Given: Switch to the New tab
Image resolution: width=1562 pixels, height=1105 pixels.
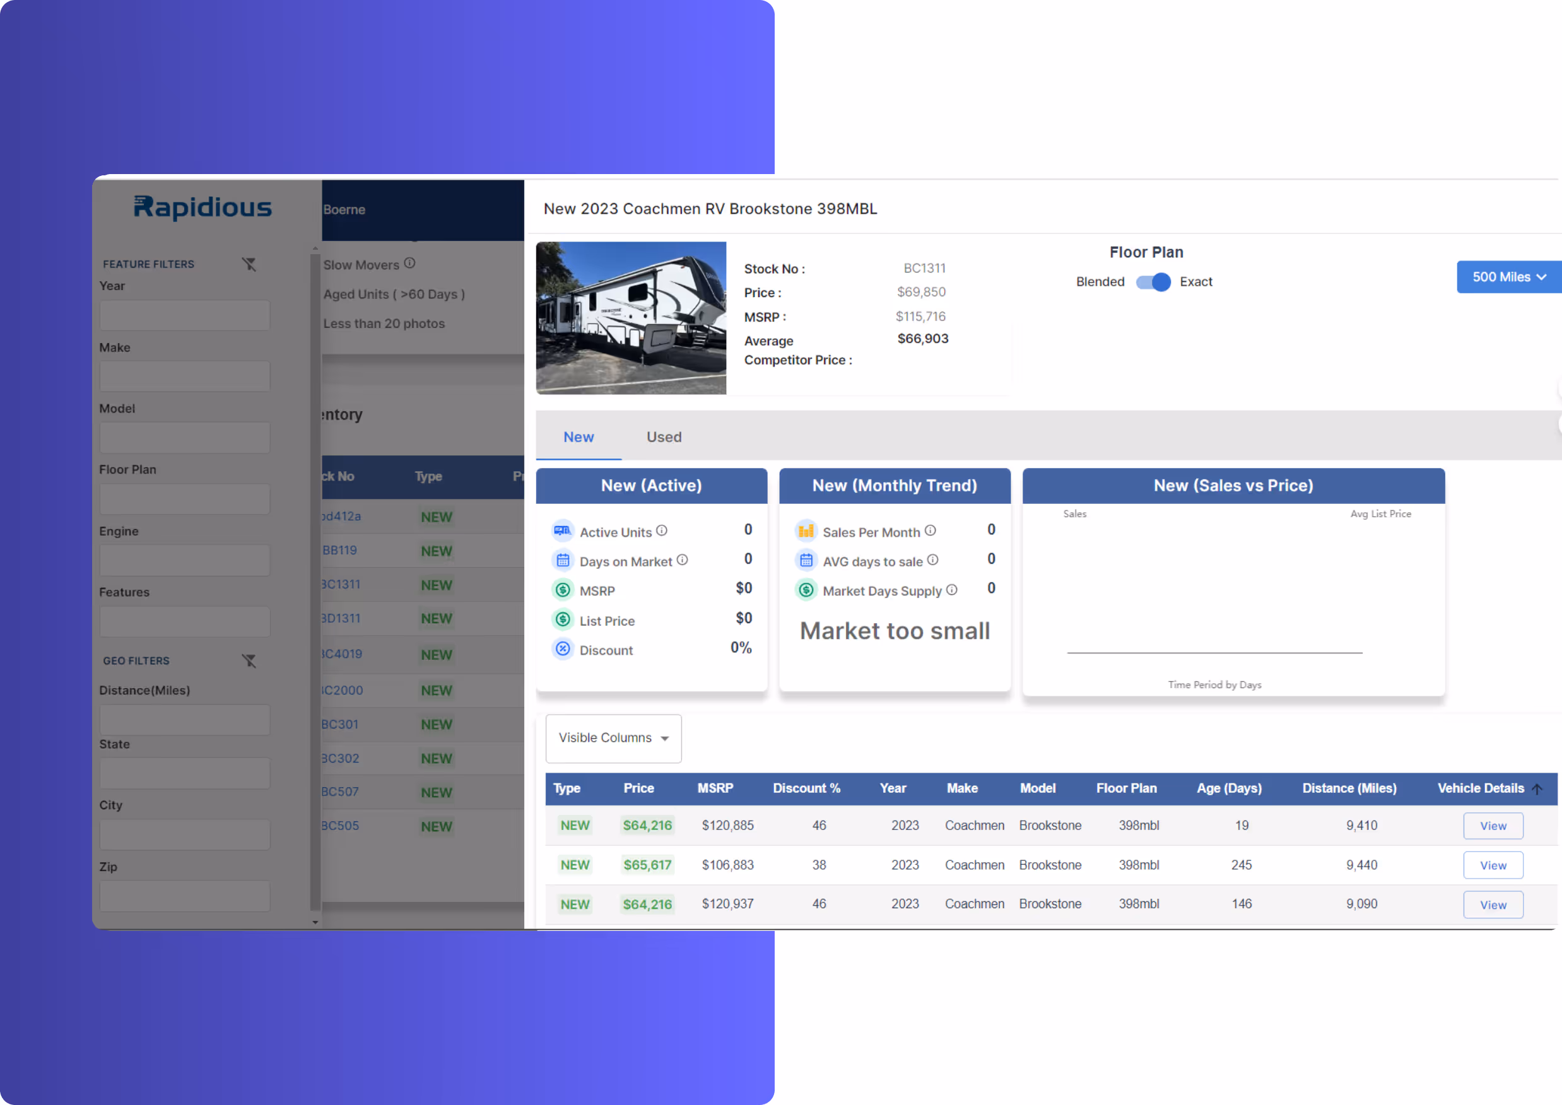Looking at the screenshot, I should coord(578,437).
